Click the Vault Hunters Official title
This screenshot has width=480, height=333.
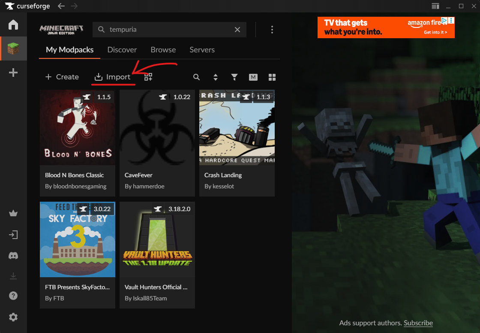156,287
